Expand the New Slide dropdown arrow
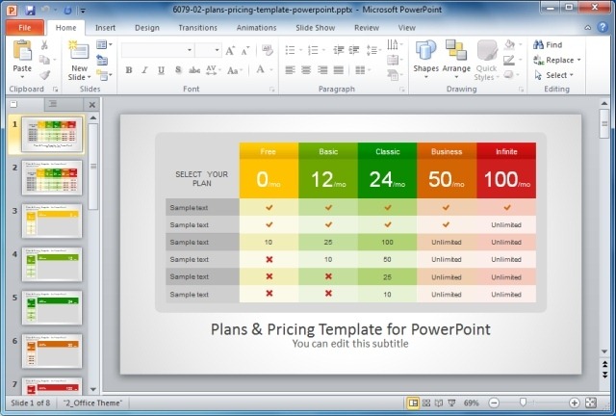 click(x=90, y=77)
